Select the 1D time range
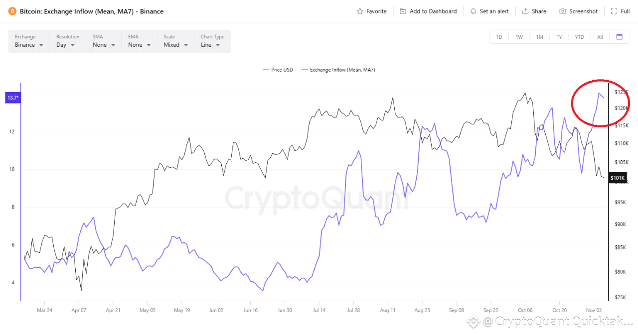This screenshot has width=638, height=334. (x=499, y=37)
